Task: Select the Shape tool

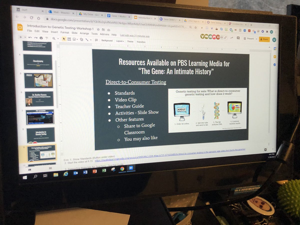Action: 81,39
